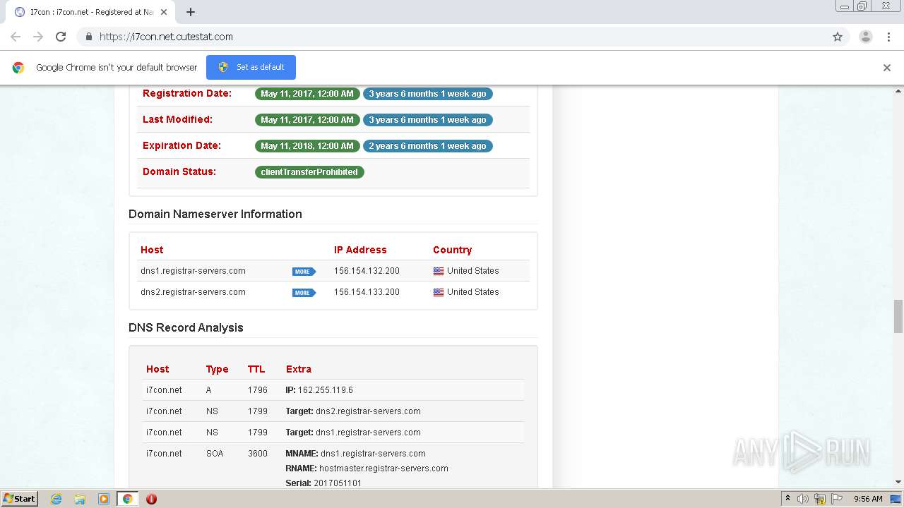Click the DNS Record Analysis heading
The image size is (904, 508).
pos(186,327)
